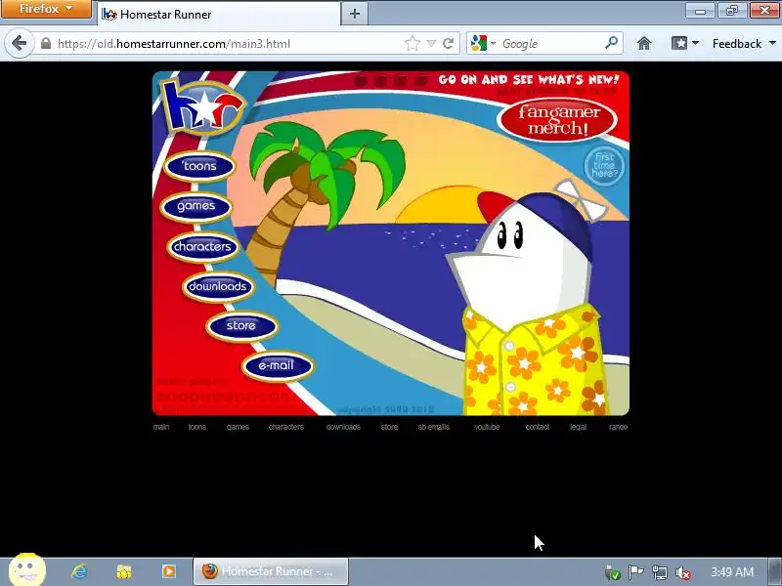782x586 pixels.
Task: Click the H*R logo on the site
Action: click(x=202, y=107)
